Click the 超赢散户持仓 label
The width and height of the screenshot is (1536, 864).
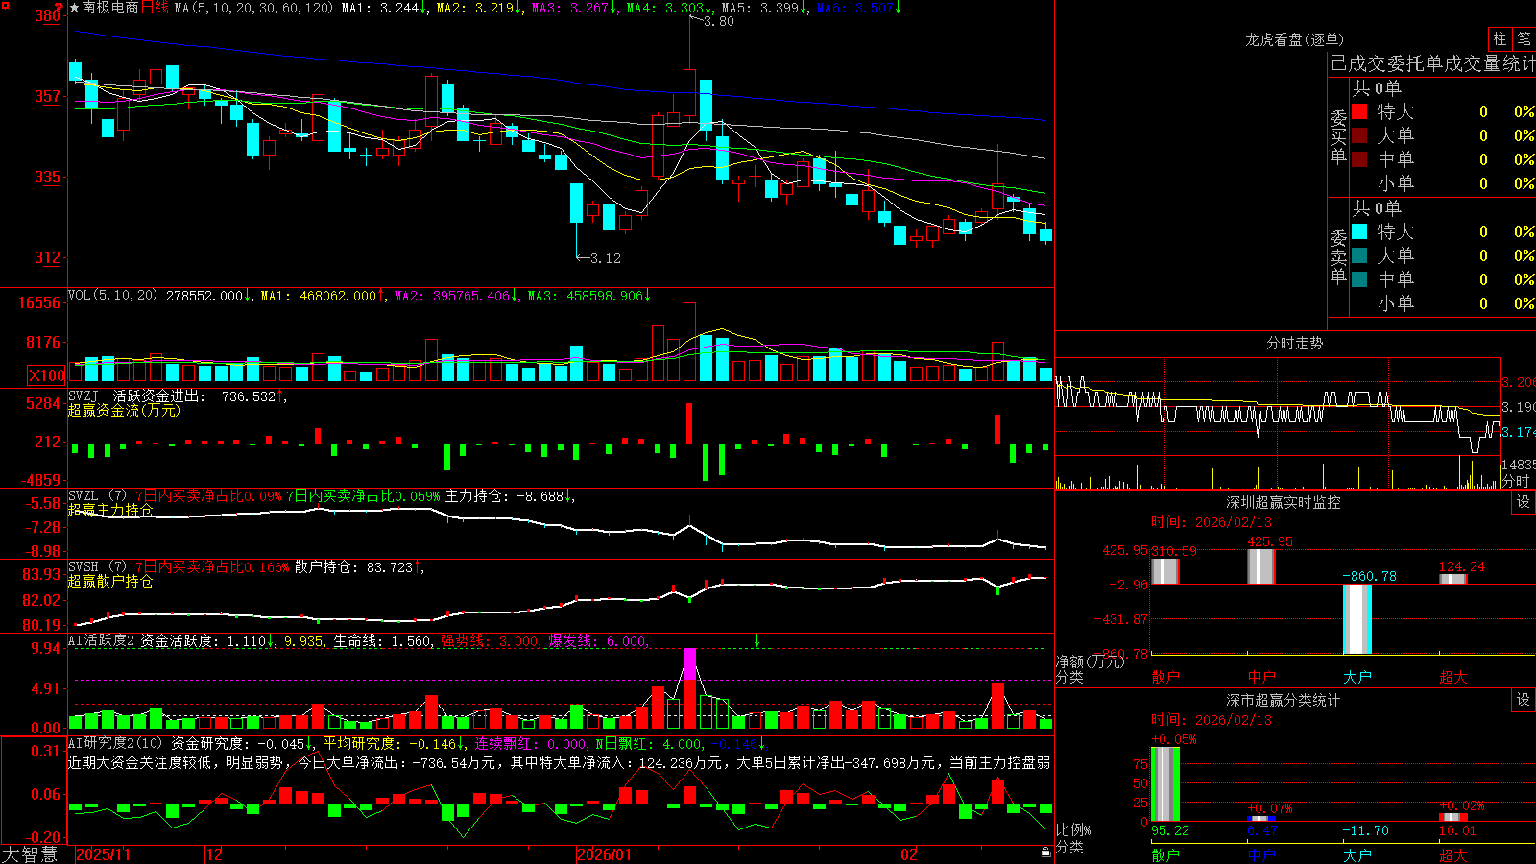pyautogui.click(x=110, y=581)
